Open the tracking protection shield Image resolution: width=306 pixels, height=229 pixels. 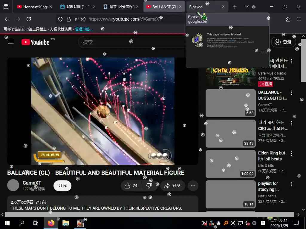click(60, 19)
